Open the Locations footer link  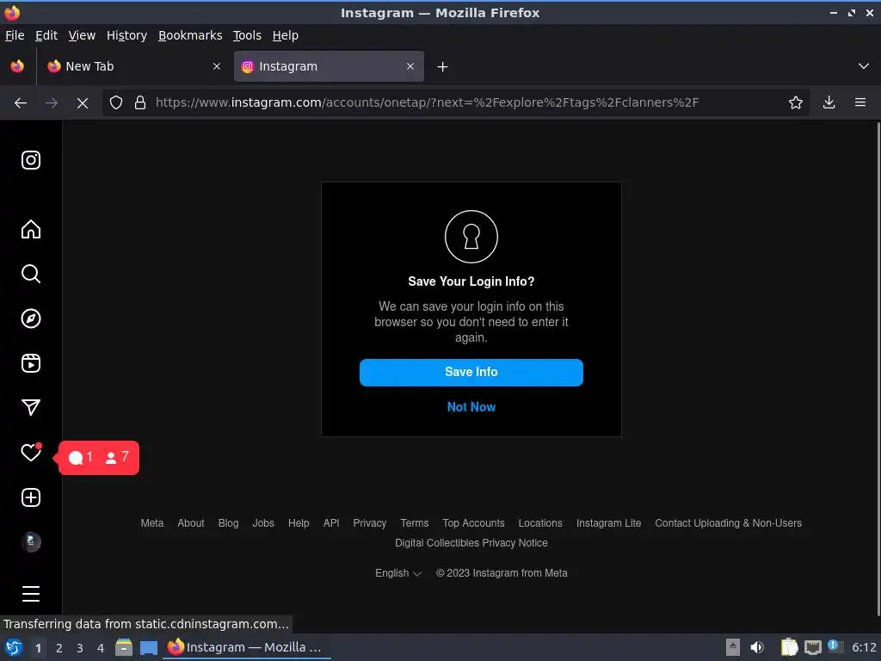point(540,523)
